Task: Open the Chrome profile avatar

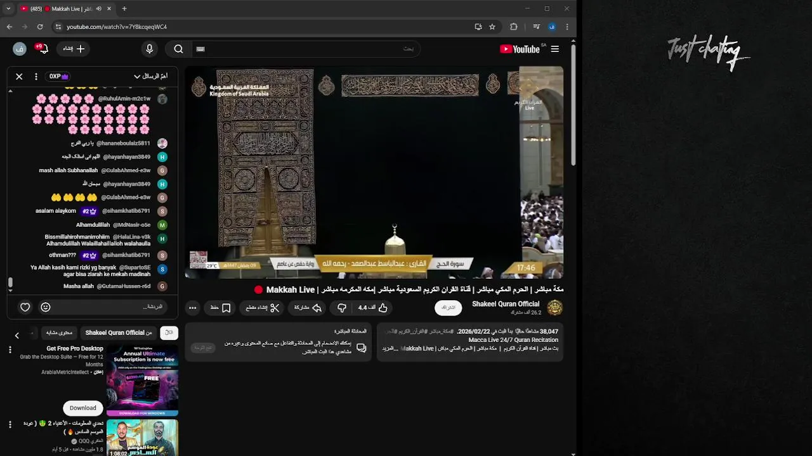Action: (552, 27)
